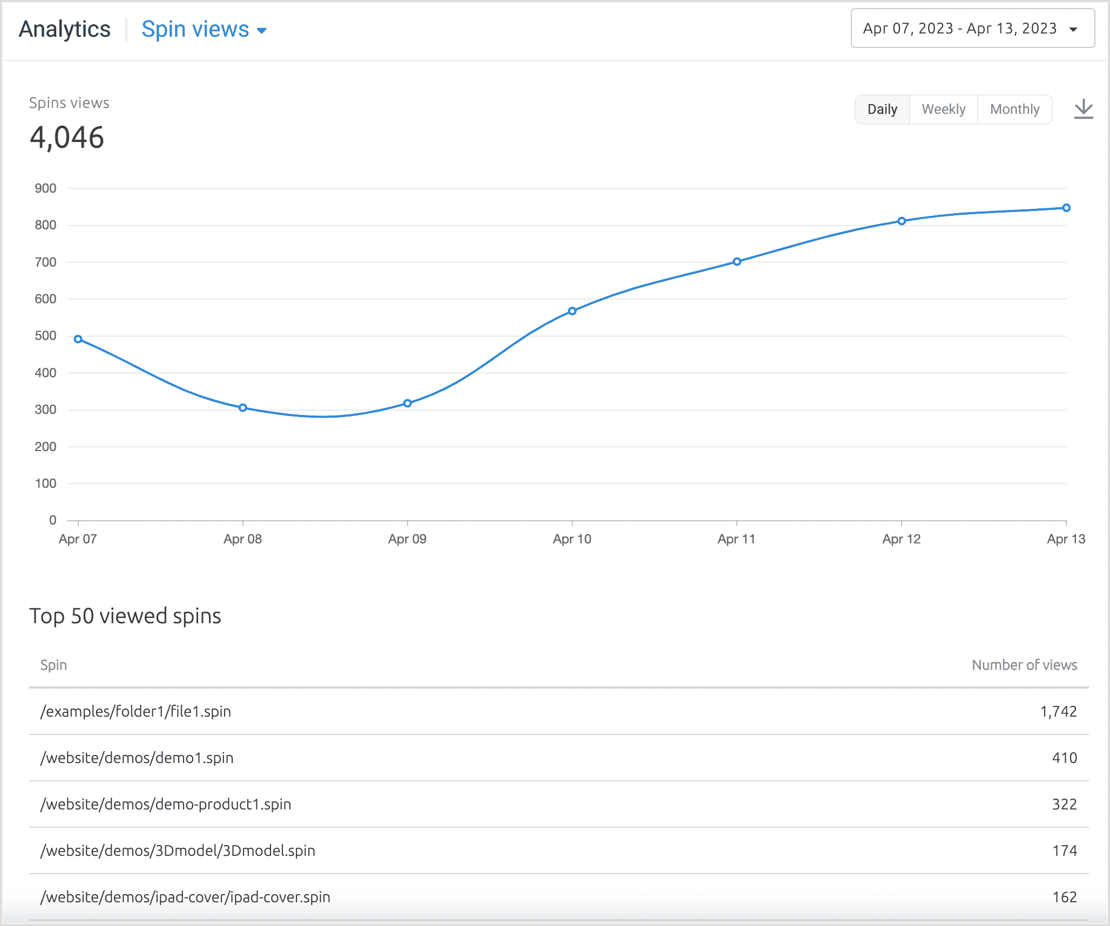Select the Apr 07 data point on chart
Image resolution: width=1110 pixels, height=926 pixels.
tap(78, 339)
